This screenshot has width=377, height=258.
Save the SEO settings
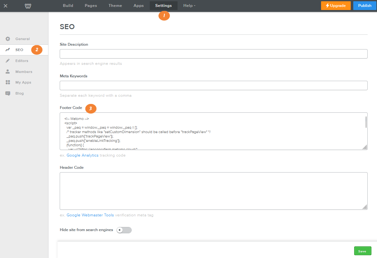pyautogui.click(x=362, y=250)
